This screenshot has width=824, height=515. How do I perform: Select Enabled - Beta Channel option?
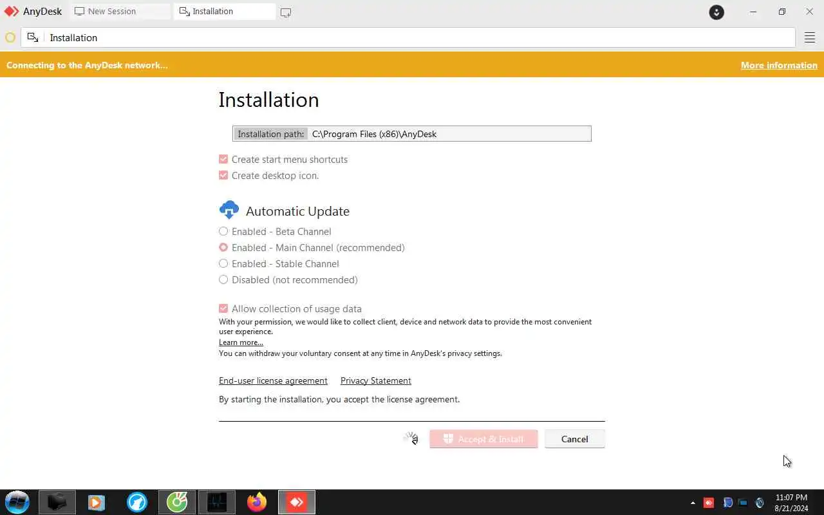(223, 231)
